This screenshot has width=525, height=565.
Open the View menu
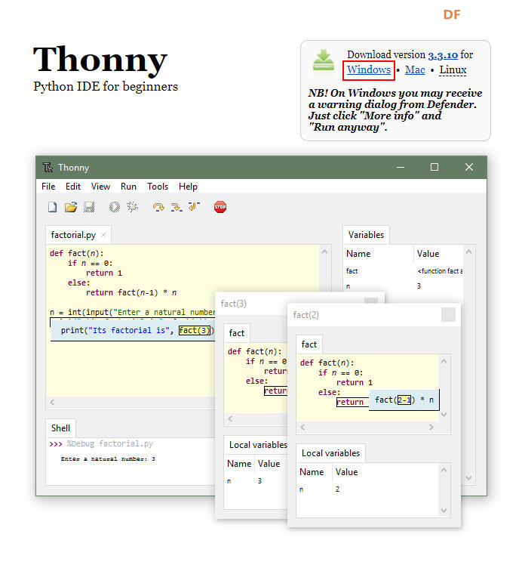100,187
